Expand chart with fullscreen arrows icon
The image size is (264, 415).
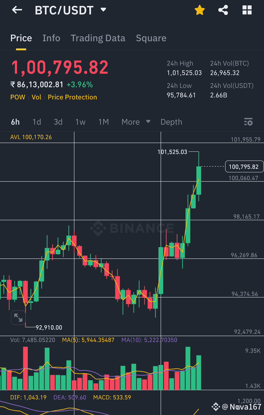click(x=18, y=318)
